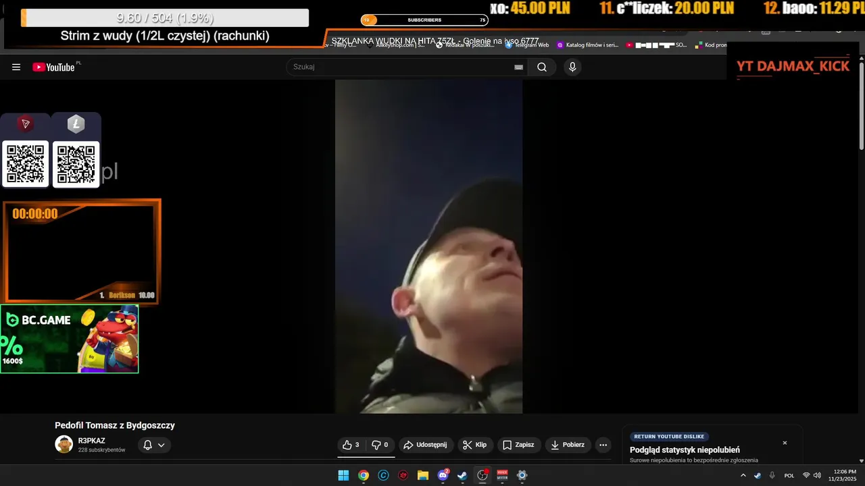Click the page vertical scrollbar
Viewport: 865px width, 486px height.
coord(861,105)
